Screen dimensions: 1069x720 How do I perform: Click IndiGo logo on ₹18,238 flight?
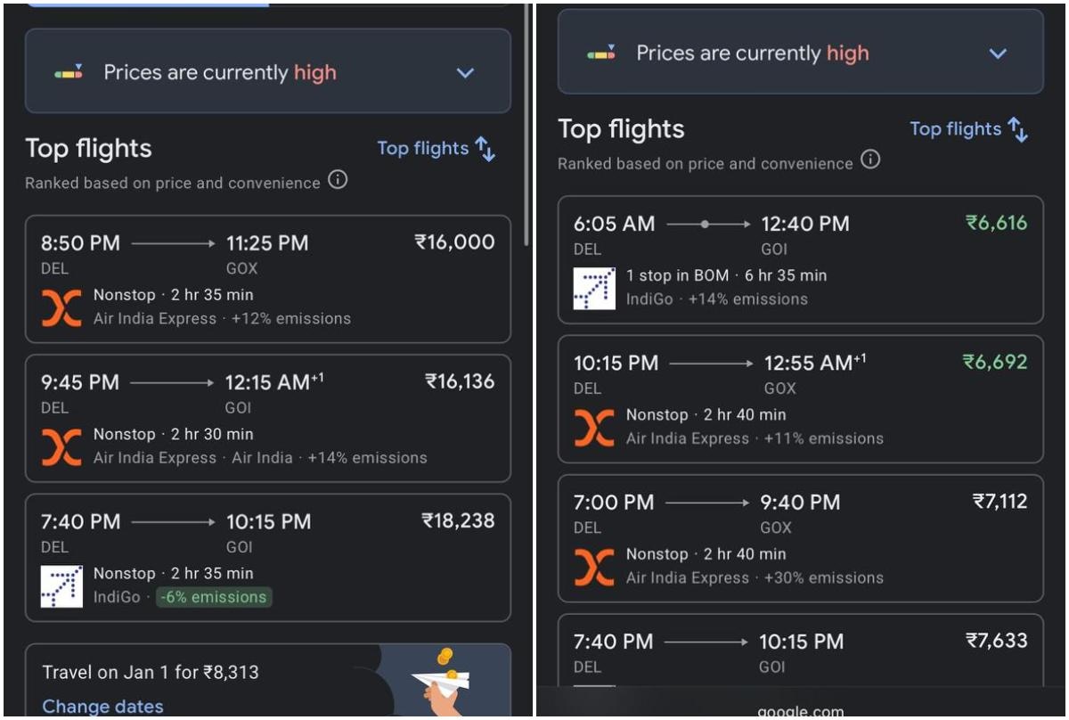click(x=61, y=585)
